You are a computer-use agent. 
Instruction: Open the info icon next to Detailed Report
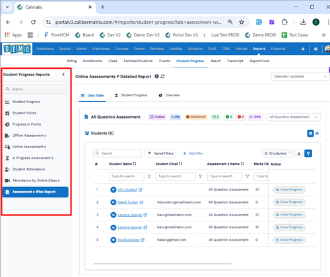[156, 77]
